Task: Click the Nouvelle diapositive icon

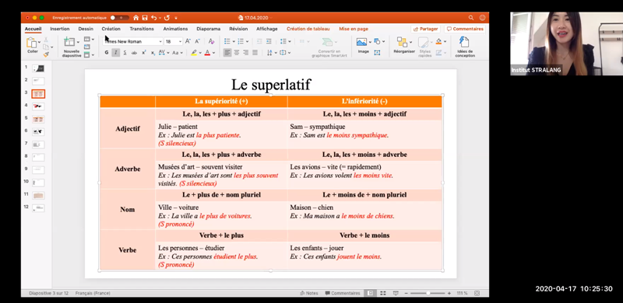Action: pyautogui.click(x=69, y=42)
